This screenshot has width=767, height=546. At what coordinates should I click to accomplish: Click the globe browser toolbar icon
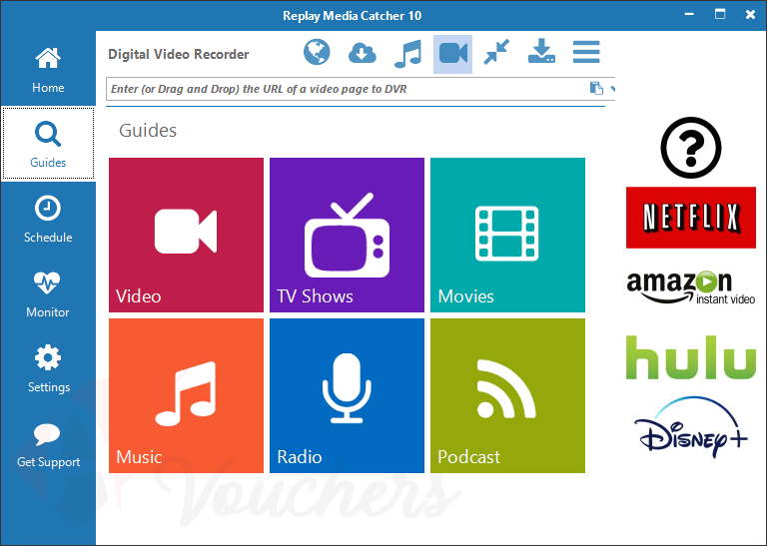[x=317, y=52]
